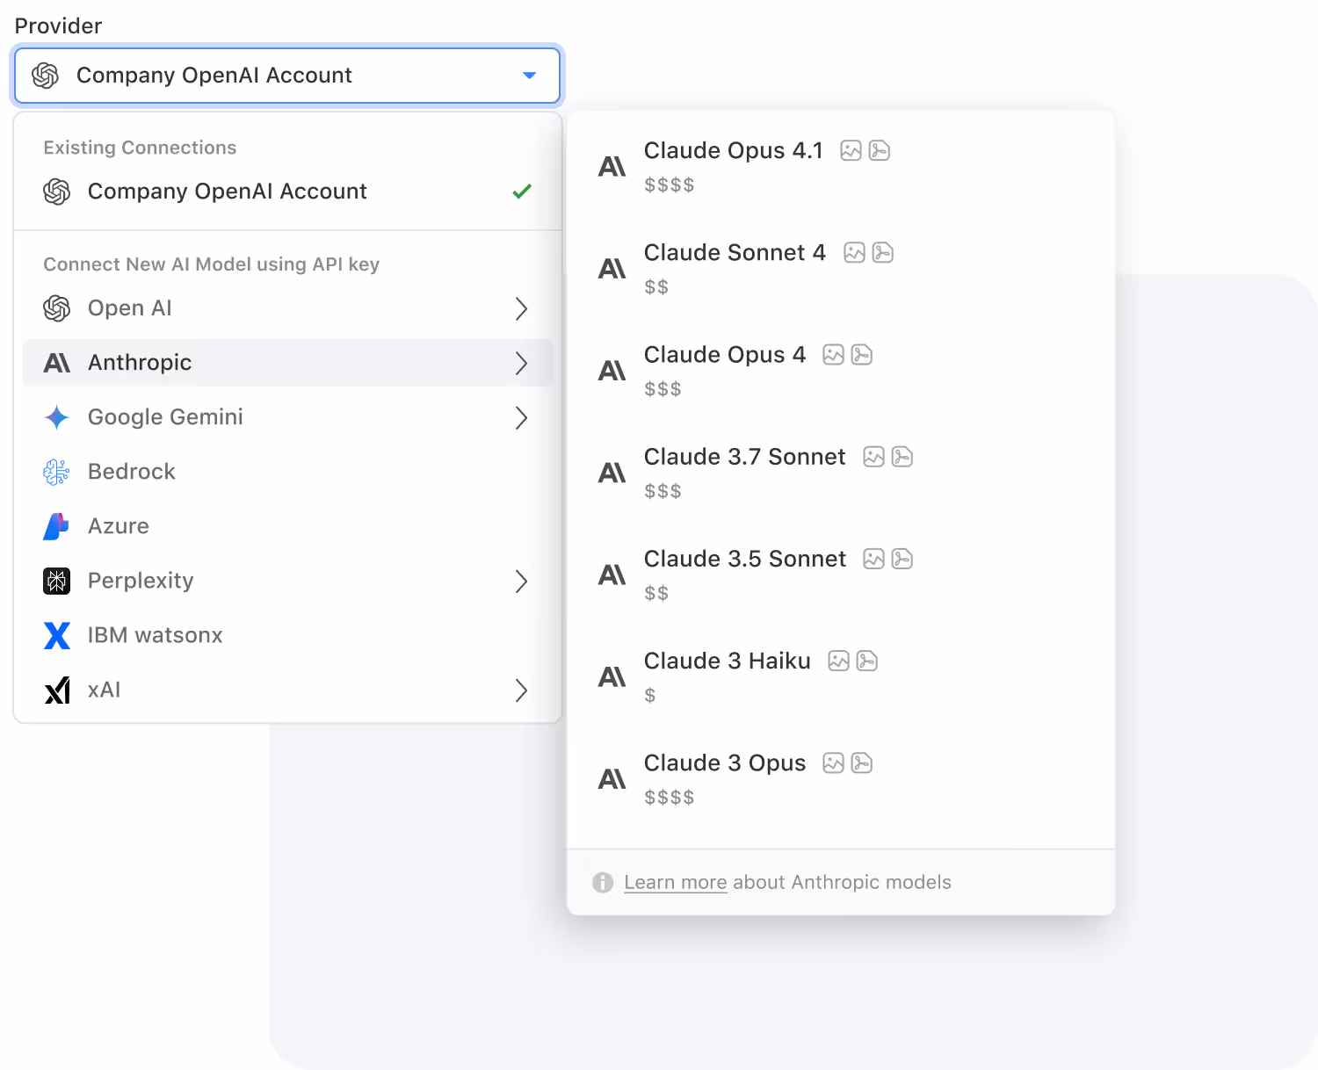1318x1070 pixels.
Task: Select Claude Sonnet 4 model
Action: [x=841, y=268]
